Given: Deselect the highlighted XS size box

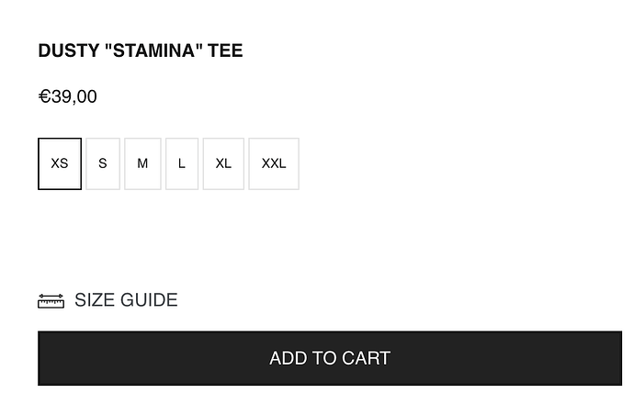Looking at the screenshot, I should (x=60, y=163).
